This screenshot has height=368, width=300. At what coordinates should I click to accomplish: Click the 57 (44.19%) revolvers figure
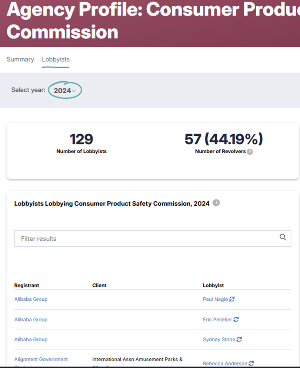pos(224,139)
